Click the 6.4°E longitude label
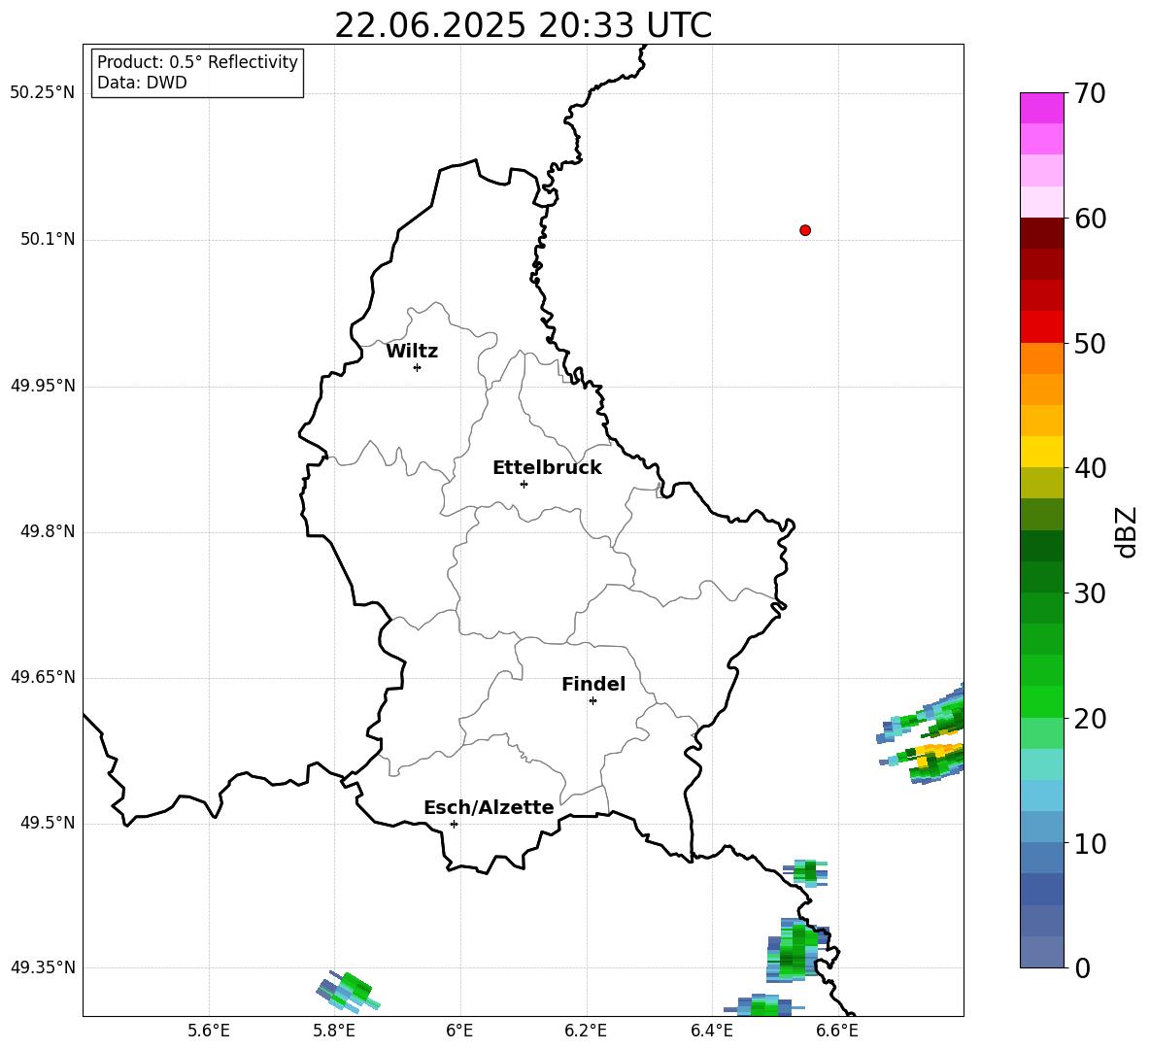1150x1050 pixels. click(711, 1032)
